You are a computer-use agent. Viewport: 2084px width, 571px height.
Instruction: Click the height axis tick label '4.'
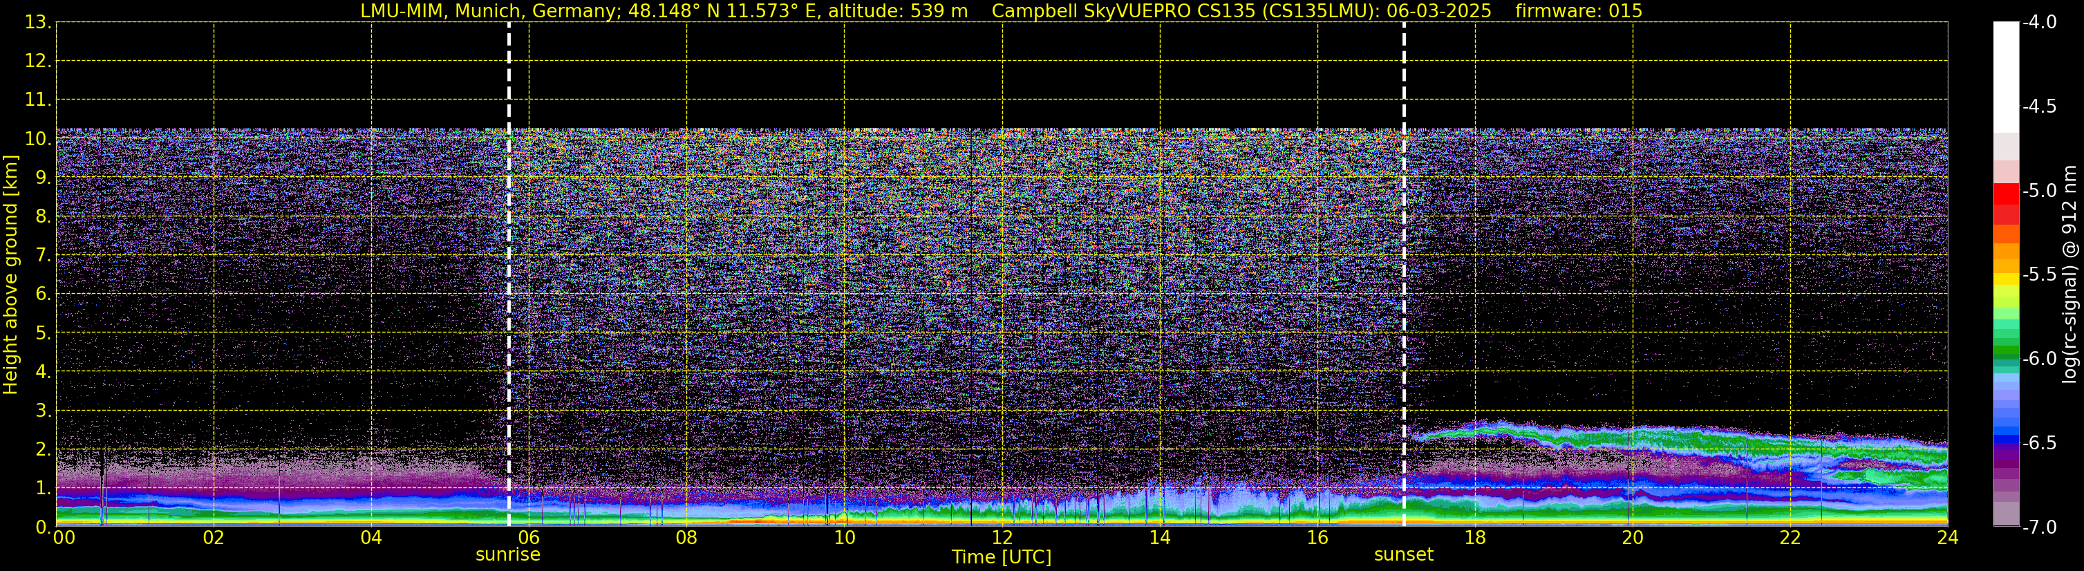click(x=43, y=371)
